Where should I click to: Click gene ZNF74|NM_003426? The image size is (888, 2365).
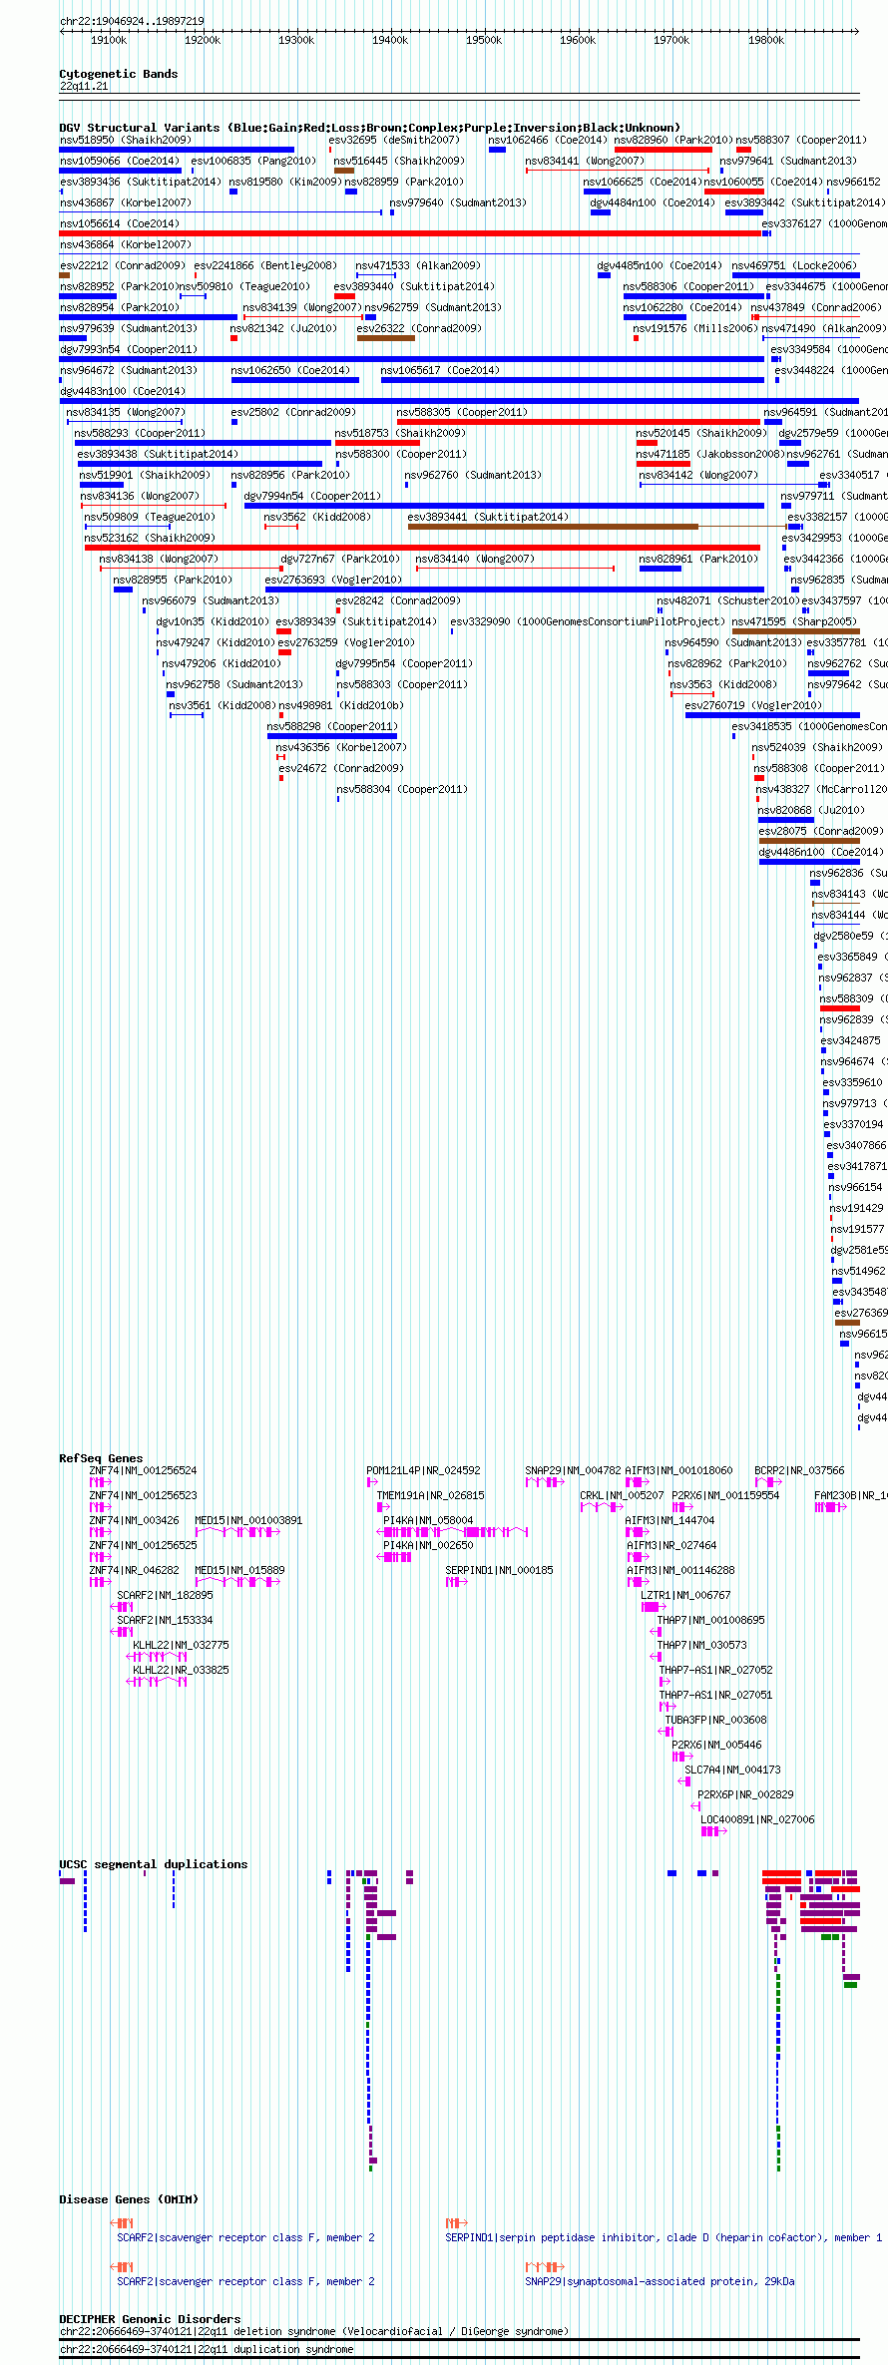coord(100,1532)
